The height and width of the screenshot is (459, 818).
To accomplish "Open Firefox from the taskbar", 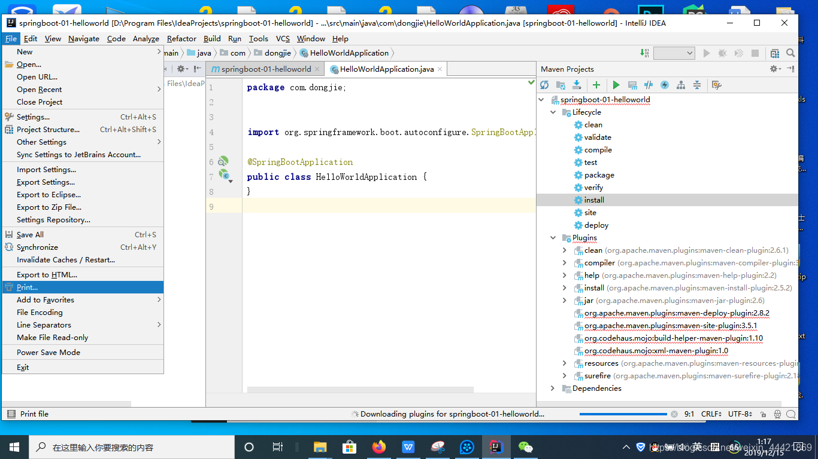I will point(378,447).
